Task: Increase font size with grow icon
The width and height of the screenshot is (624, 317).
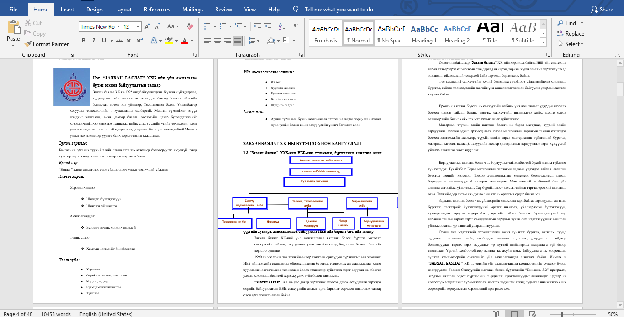Action: [x=147, y=27]
